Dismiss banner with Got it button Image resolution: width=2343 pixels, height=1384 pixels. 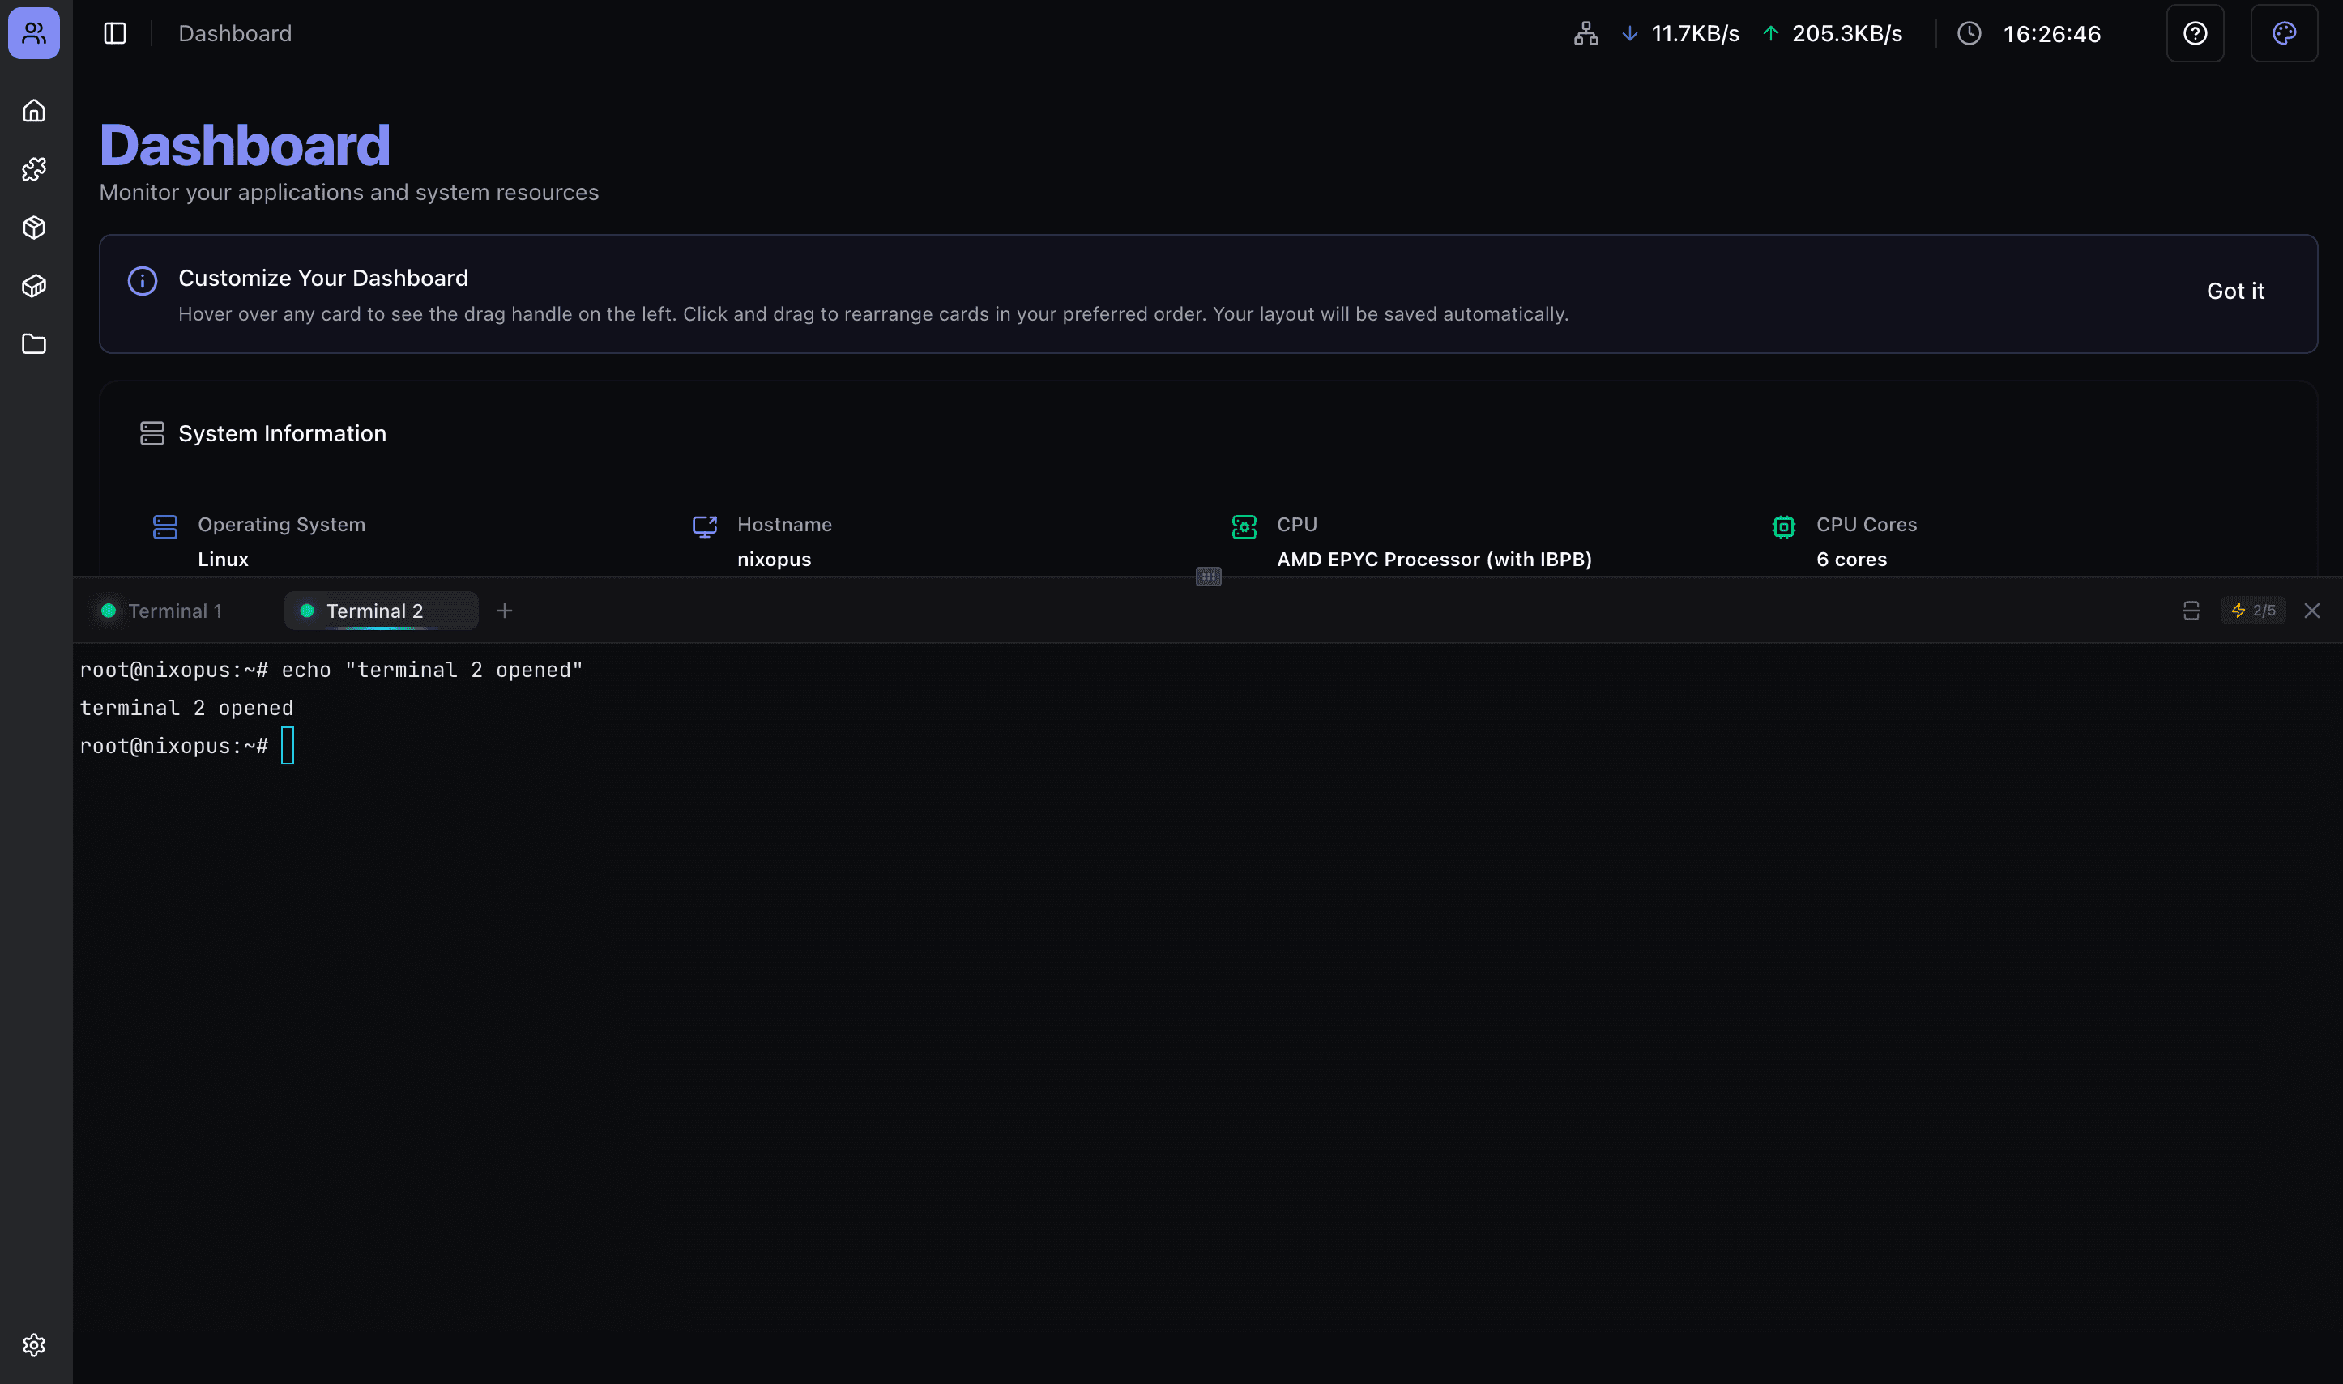pyautogui.click(x=2234, y=291)
